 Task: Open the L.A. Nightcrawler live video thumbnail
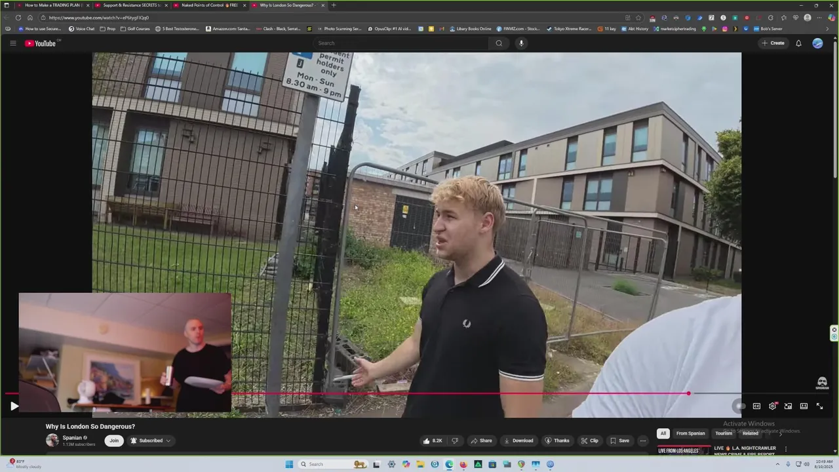[684, 450]
